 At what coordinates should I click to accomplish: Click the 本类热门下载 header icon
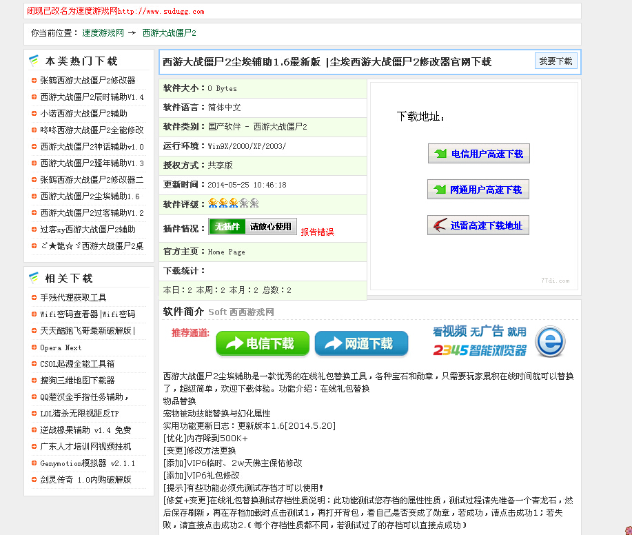(x=34, y=61)
